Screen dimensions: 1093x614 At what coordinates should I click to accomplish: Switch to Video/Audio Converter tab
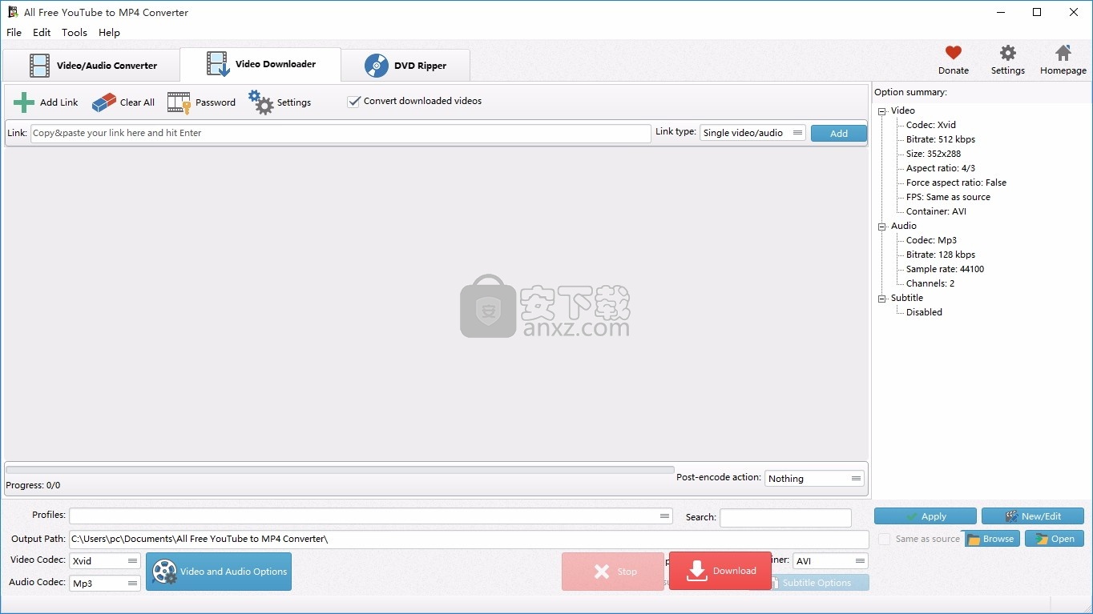click(x=91, y=66)
